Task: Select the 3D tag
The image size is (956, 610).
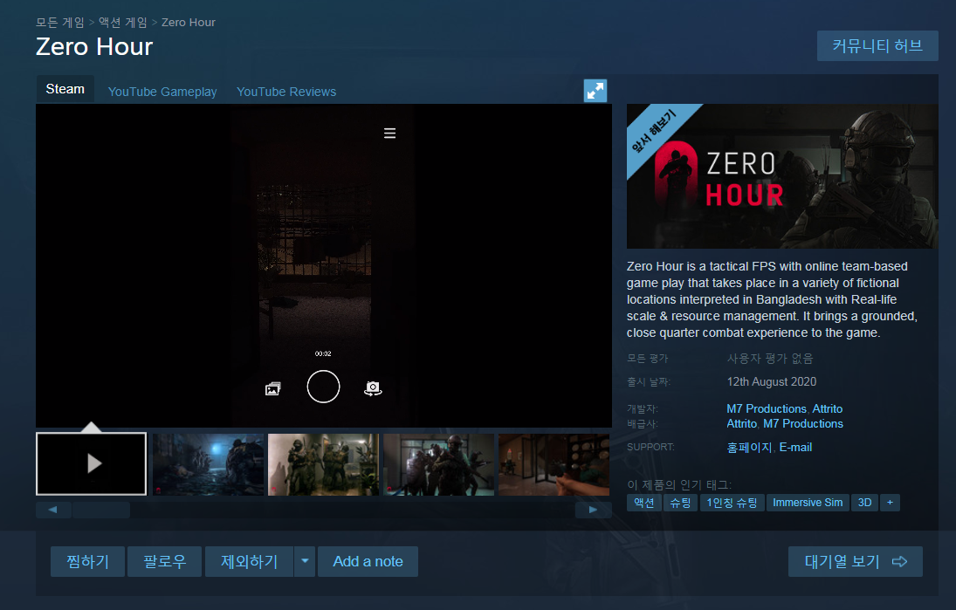Action: (x=864, y=503)
